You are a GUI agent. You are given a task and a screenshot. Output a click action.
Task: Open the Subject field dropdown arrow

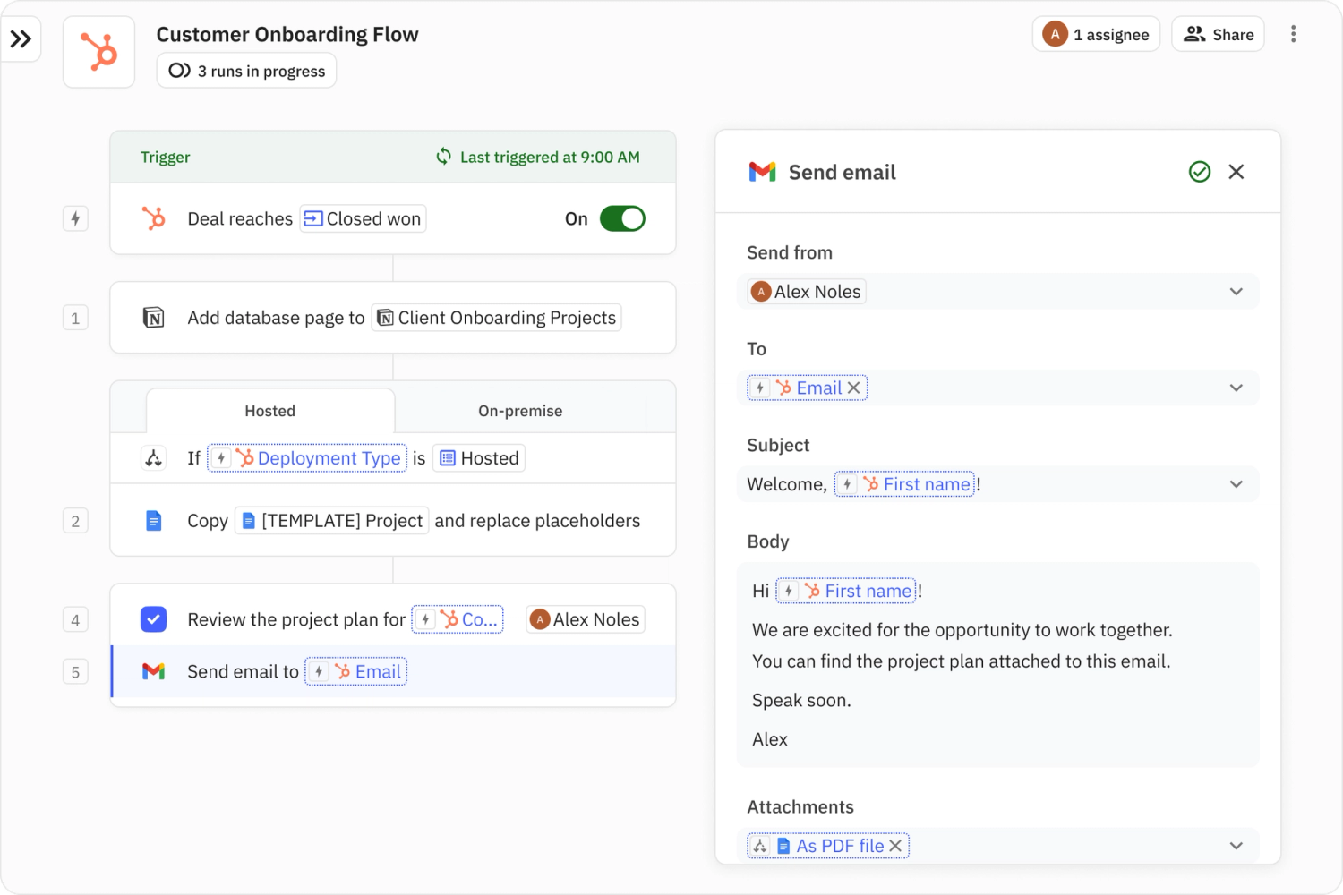(1236, 484)
